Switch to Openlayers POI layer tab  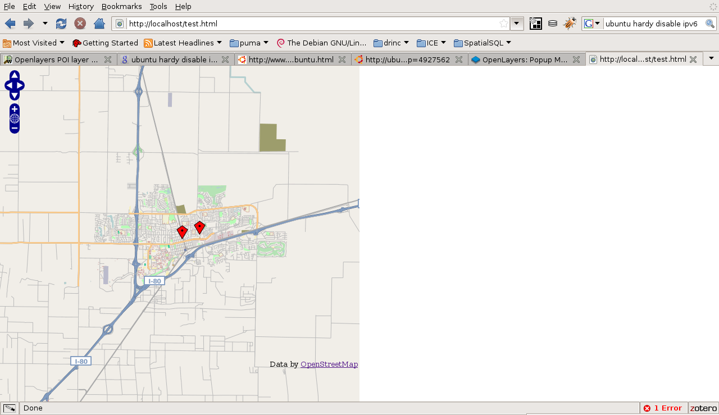(58, 59)
